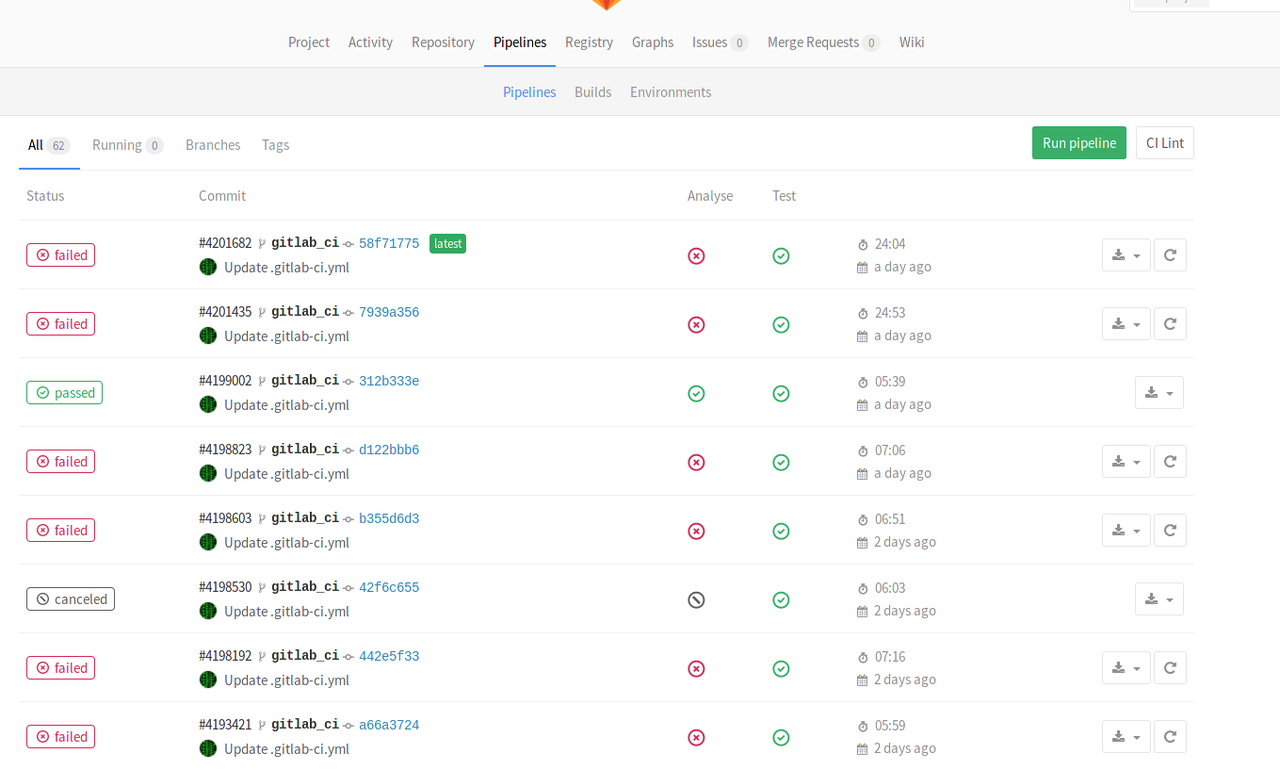Open the passed Test stage icon for pipeline #4198192
The image size is (1280, 770).
click(x=781, y=668)
